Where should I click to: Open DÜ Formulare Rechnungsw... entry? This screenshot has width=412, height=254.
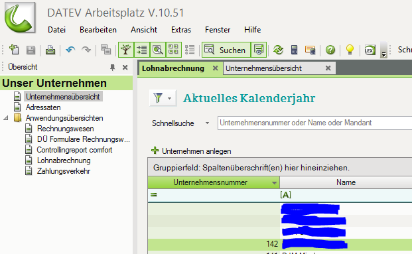pos(84,139)
